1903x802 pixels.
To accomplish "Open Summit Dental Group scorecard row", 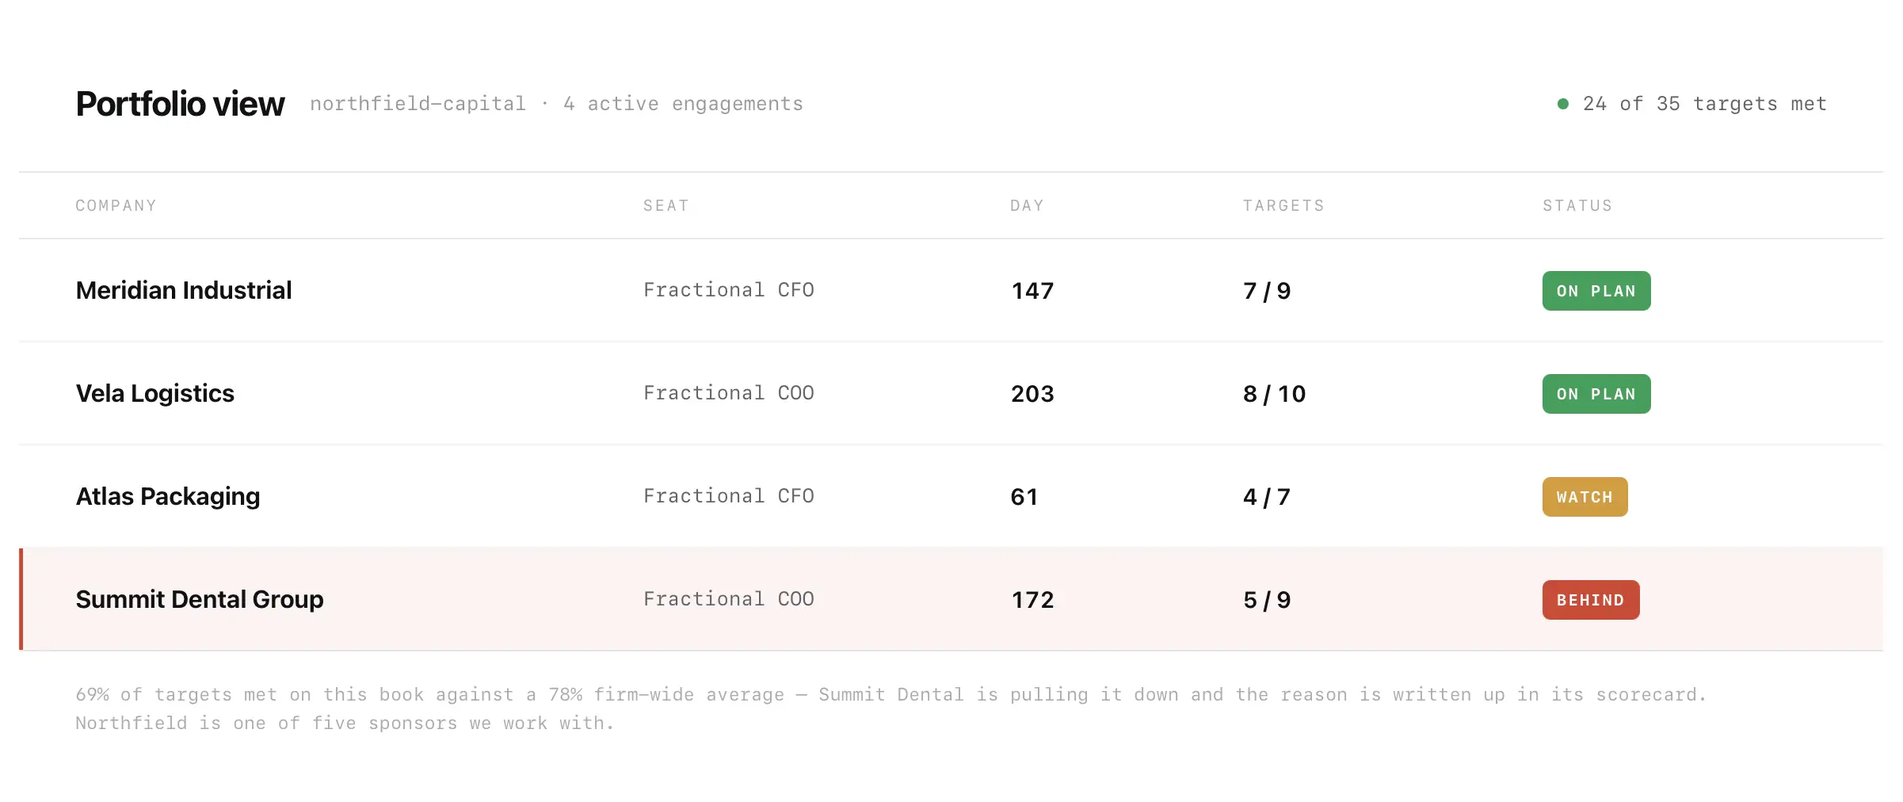I will pyautogui.click(x=951, y=599).
